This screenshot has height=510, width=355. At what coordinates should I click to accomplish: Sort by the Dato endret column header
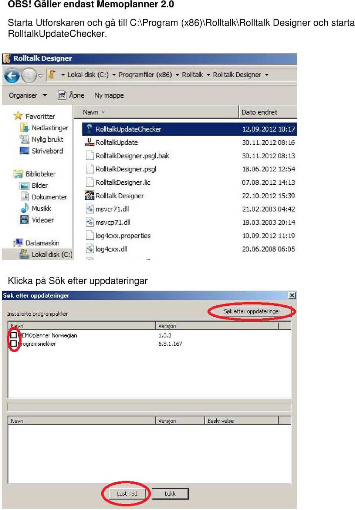pyautogui.click(x=268, y=112)
